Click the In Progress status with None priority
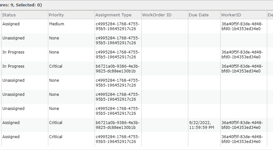The height and width of the screenshot is (150, 273). [x=13, y=52]
